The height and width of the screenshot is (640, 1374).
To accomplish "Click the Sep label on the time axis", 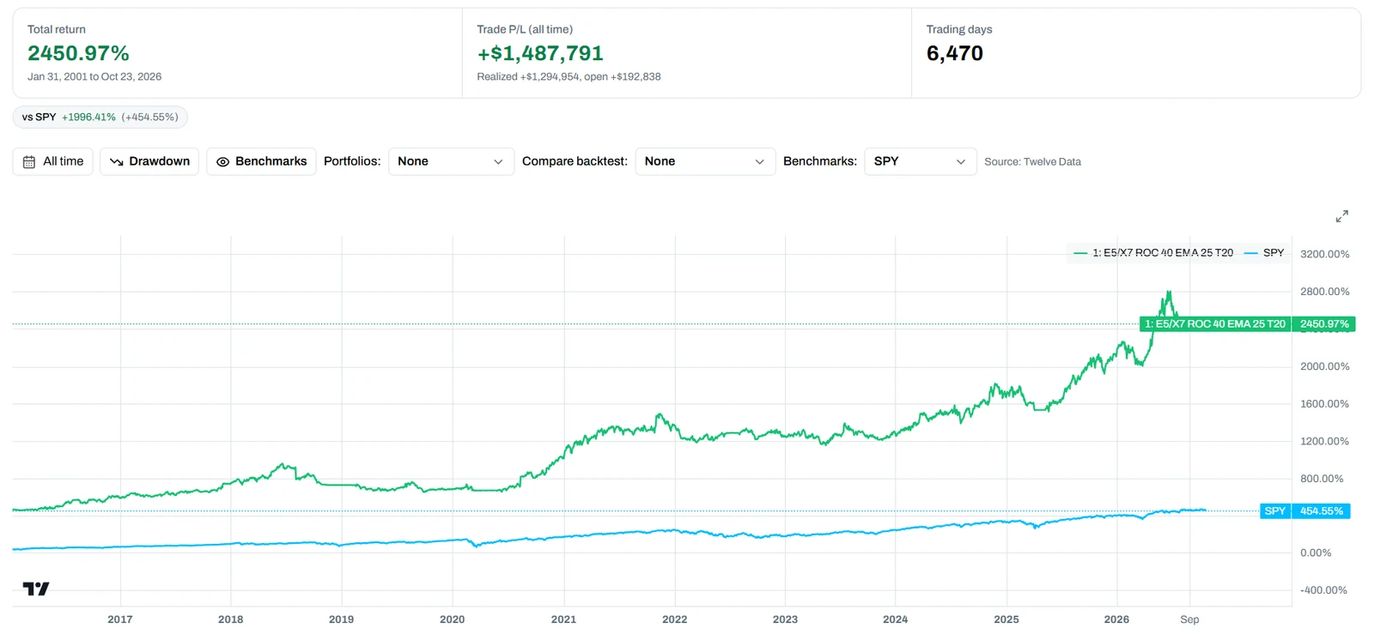I will 1189,619.
